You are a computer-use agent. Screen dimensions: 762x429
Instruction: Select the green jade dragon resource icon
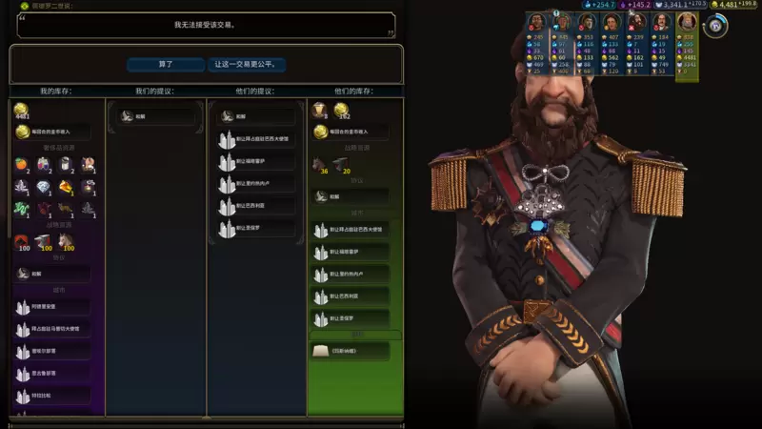click(21, 210)
